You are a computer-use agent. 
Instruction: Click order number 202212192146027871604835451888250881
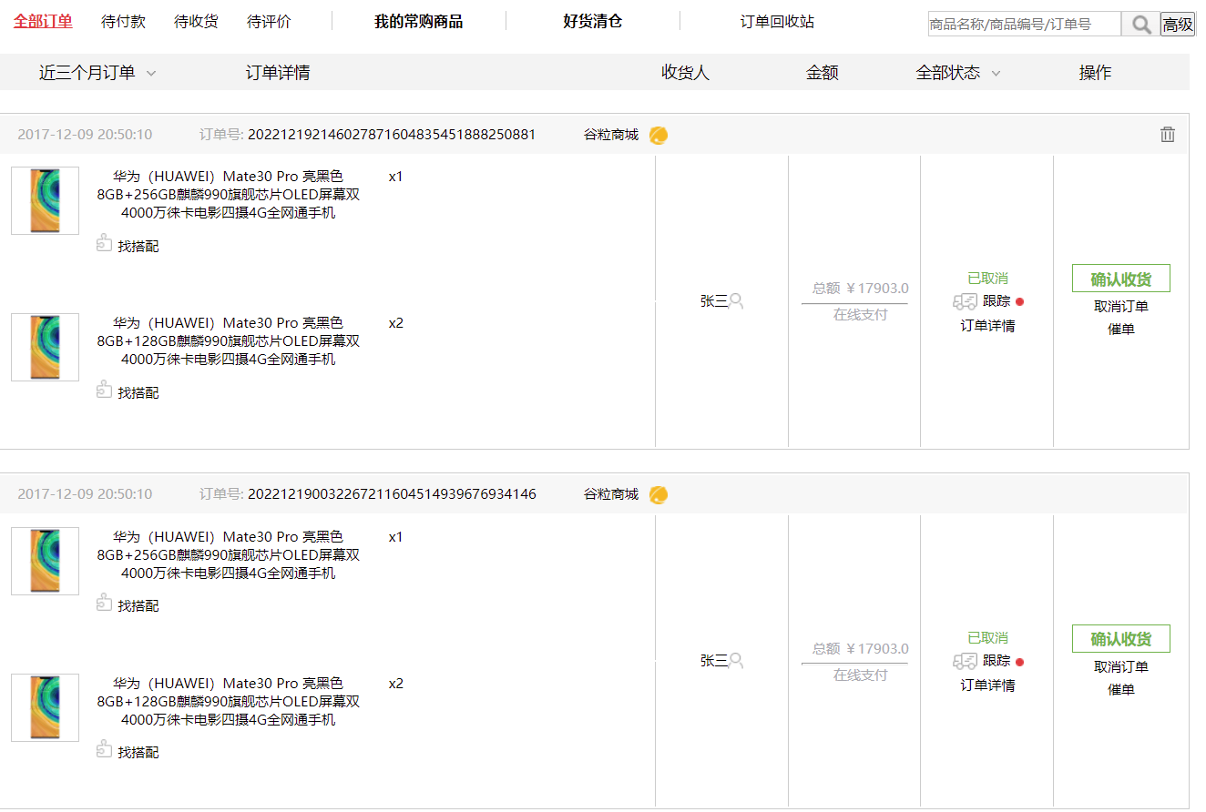pyautogui.click(x=392, y=135)
